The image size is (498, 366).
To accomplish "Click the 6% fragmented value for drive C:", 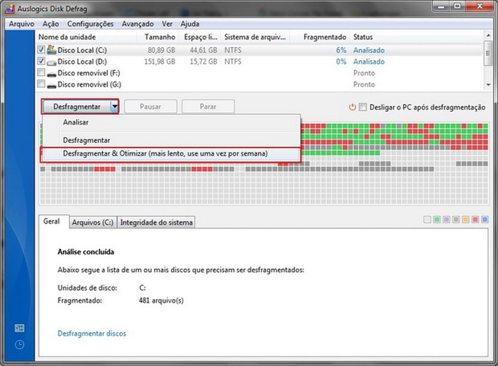I will [341, 50].
